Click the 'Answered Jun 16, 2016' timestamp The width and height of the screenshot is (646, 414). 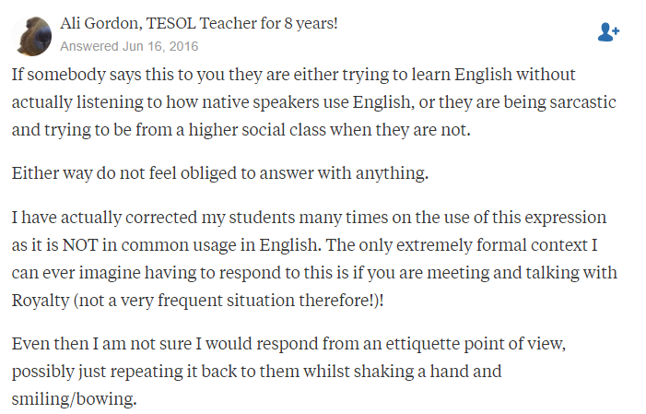pyautogui.click(x=129, y=46)
